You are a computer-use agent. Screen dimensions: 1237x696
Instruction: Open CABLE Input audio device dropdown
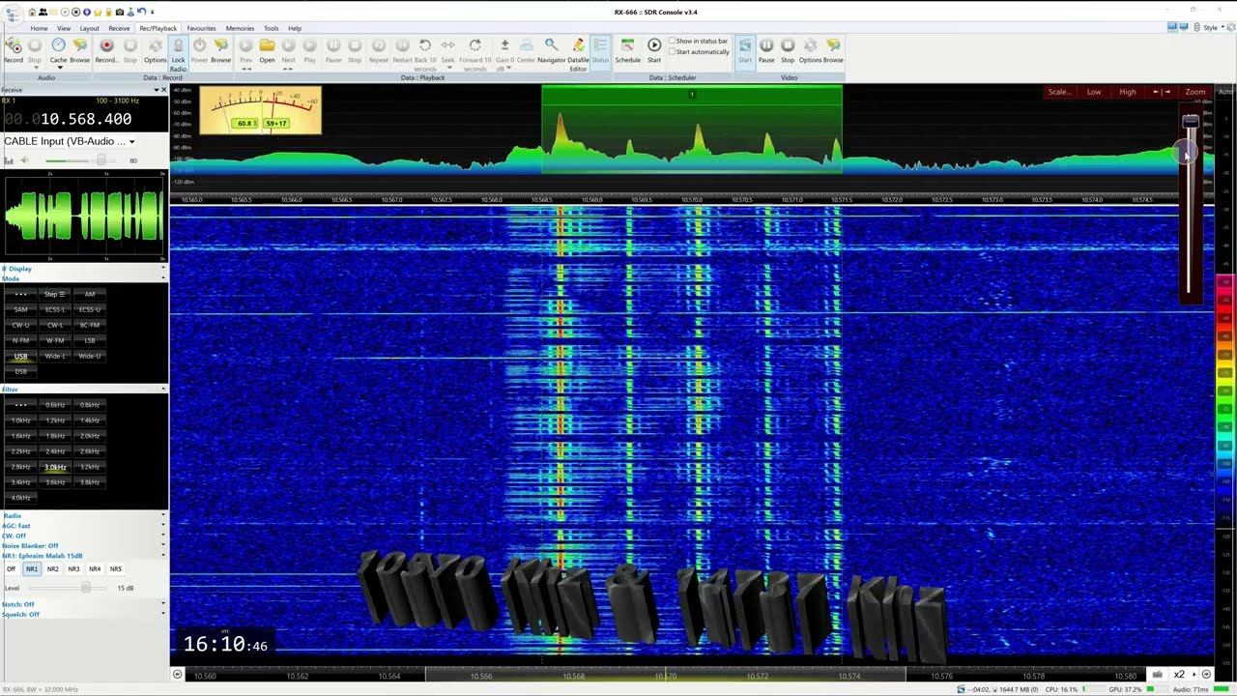click(x=131, y=142)
